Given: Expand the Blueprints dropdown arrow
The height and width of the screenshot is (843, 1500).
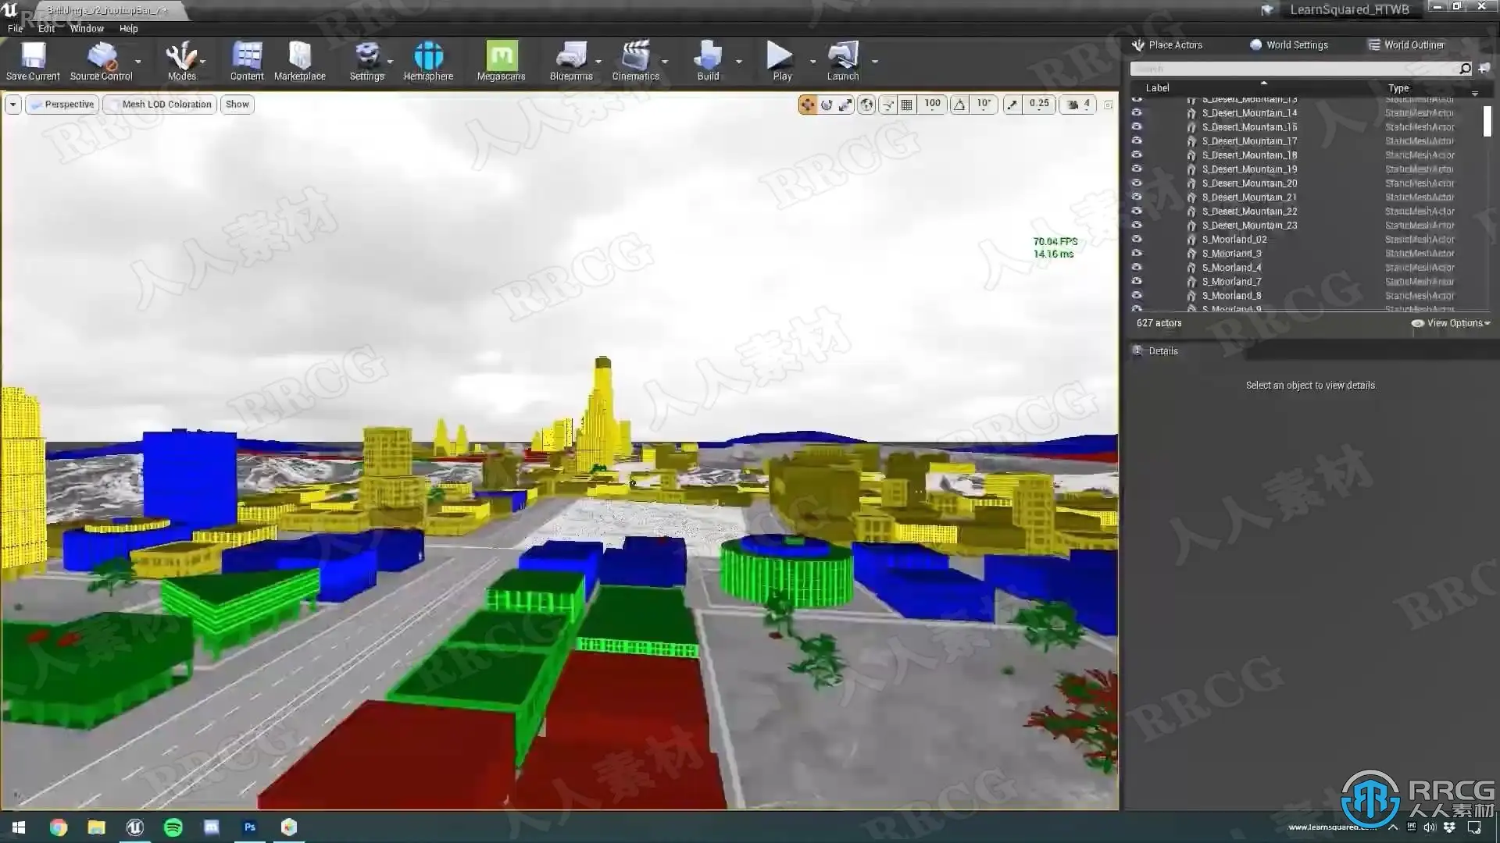Looking at the screenshot, I should pos(599,62).
